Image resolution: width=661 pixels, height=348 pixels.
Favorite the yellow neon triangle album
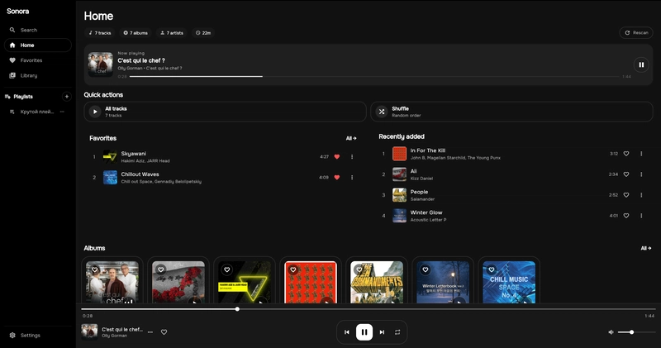(226, 269)
